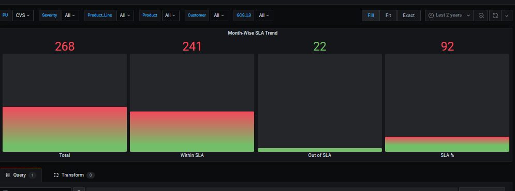Zoom out the time range
The image size is (515, 191).
click(x=481, y=15)
